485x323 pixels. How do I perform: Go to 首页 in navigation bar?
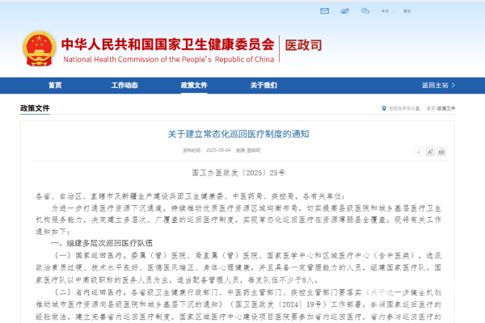tap(55, 85)
